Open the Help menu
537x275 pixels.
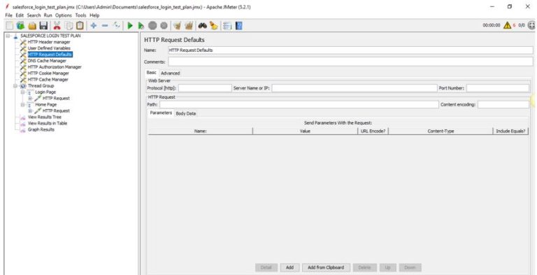94,15
